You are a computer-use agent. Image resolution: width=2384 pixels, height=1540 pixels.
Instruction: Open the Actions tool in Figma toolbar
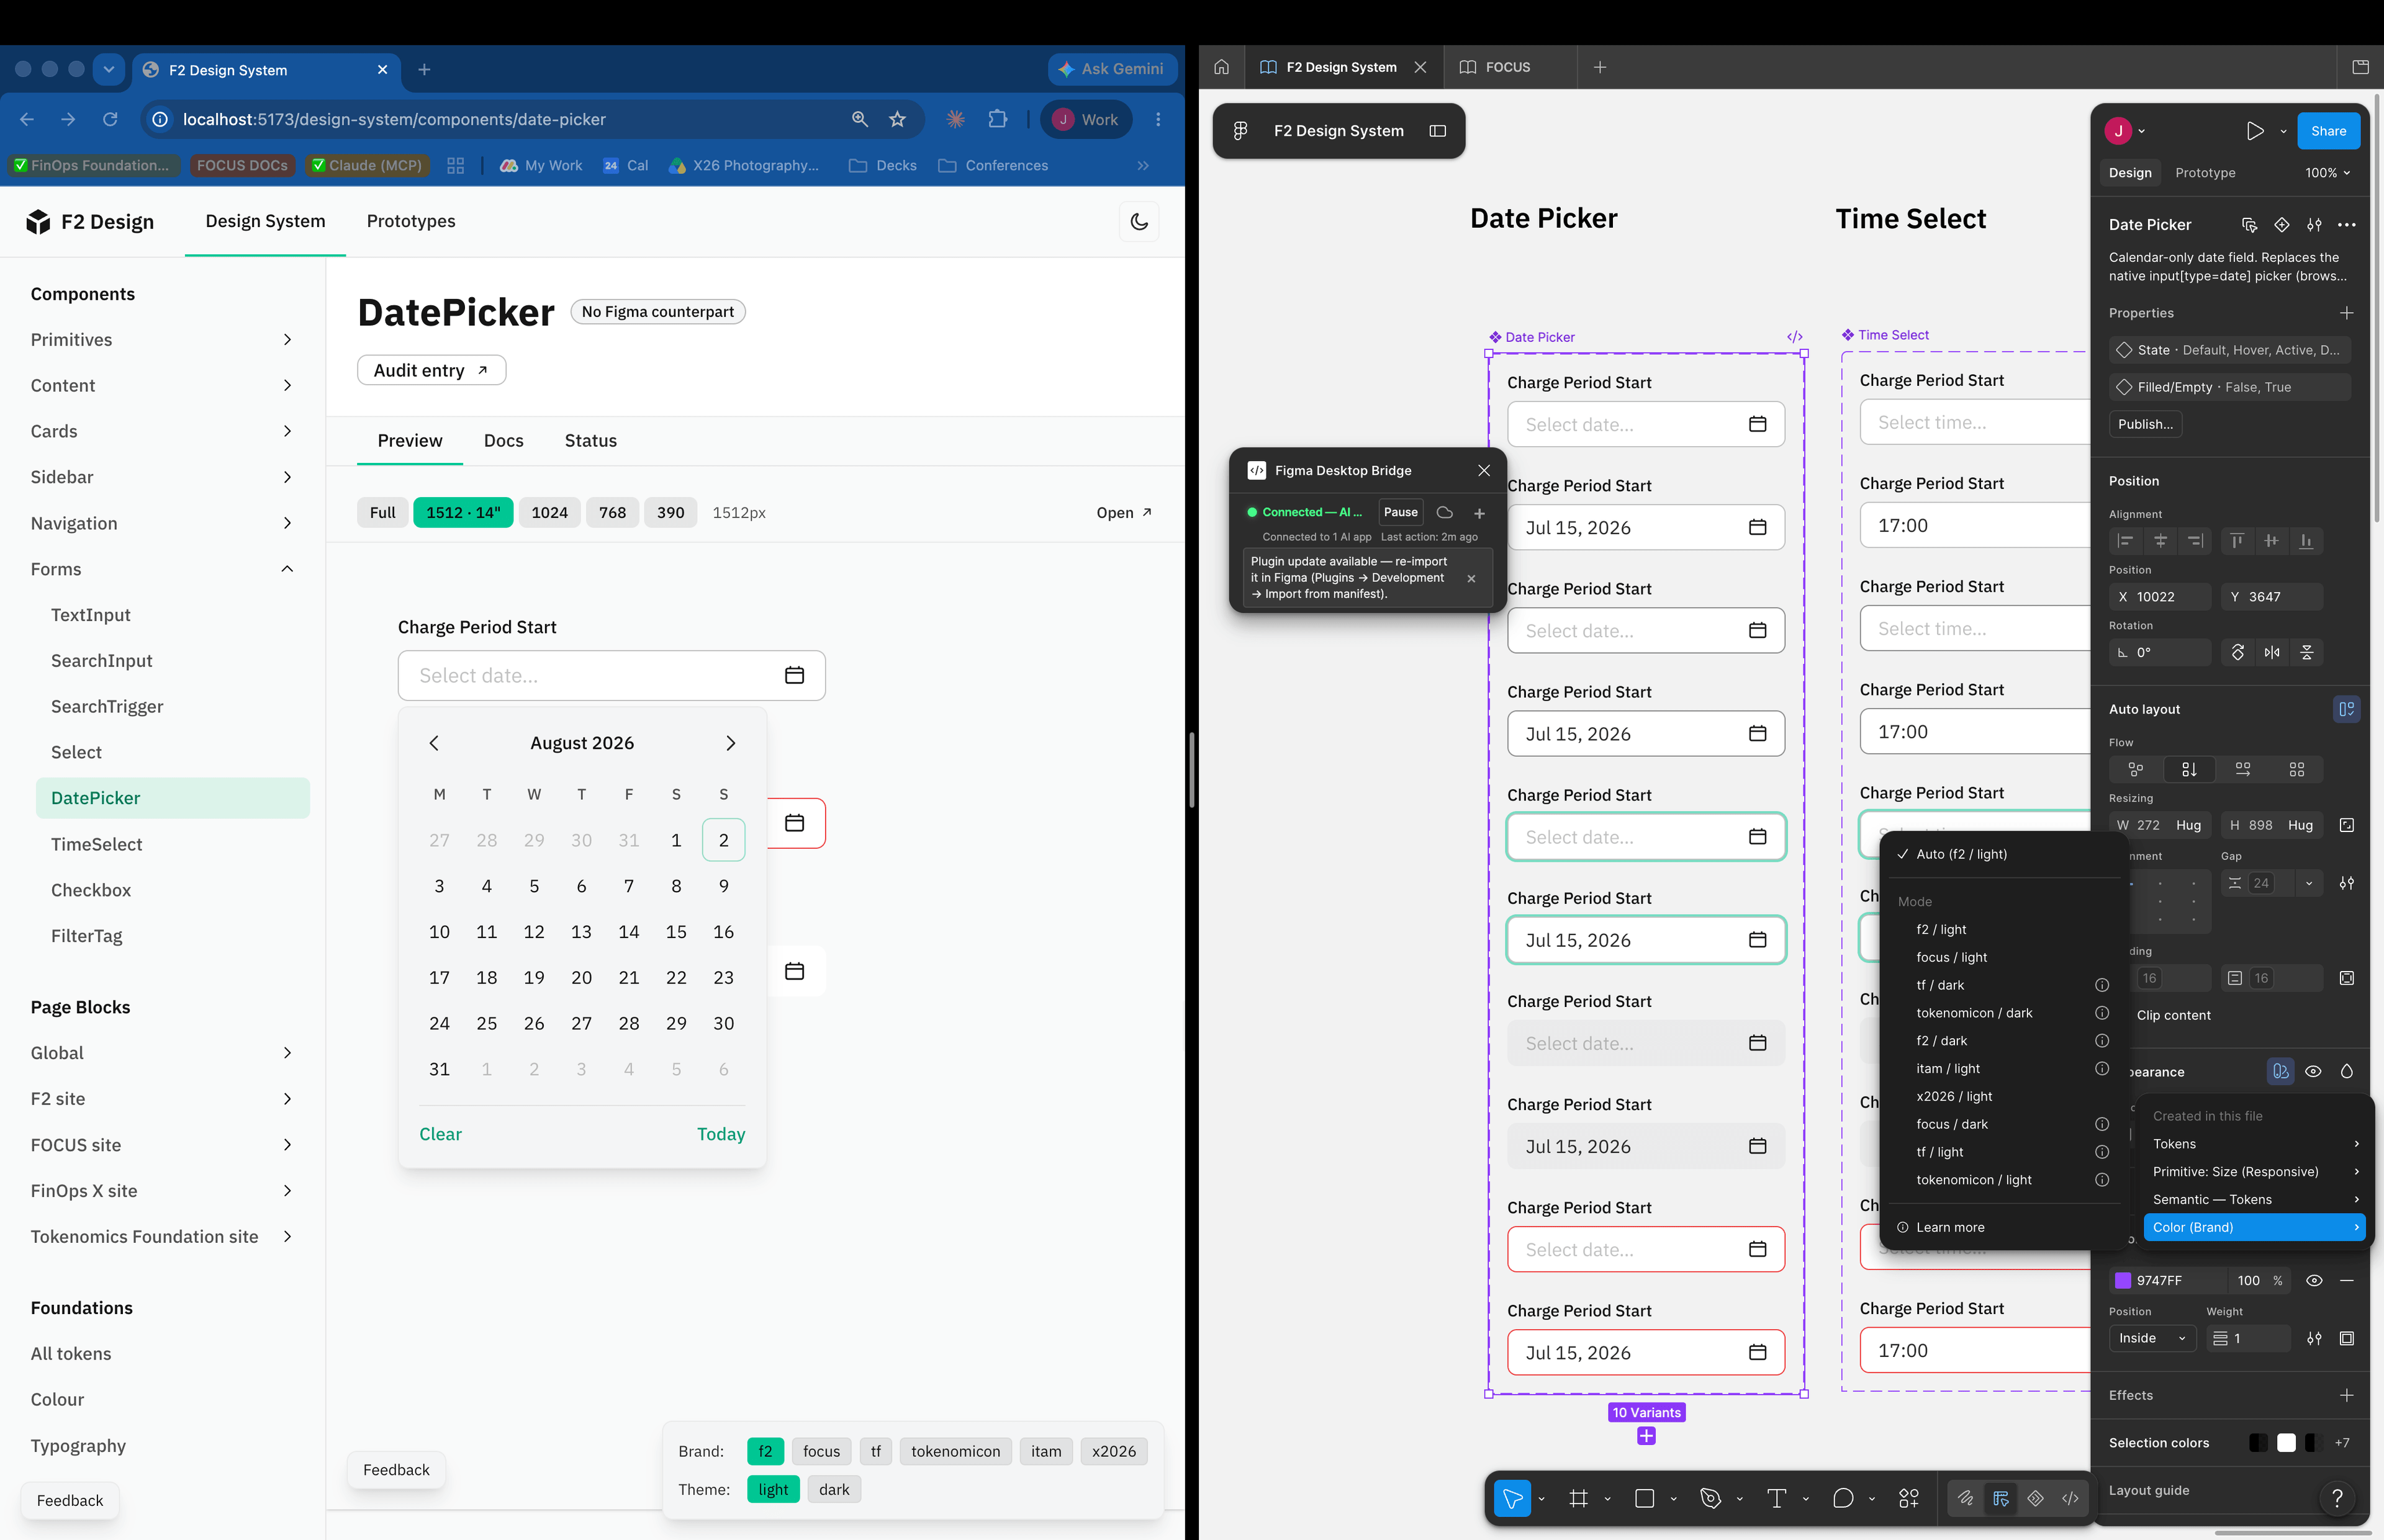(x=1909, y=1498)
